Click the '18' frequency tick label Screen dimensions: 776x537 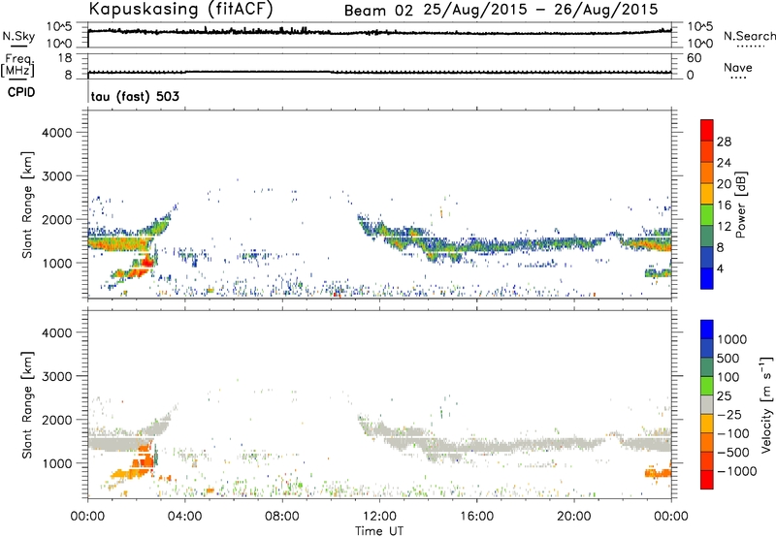[x=65, y=58]
